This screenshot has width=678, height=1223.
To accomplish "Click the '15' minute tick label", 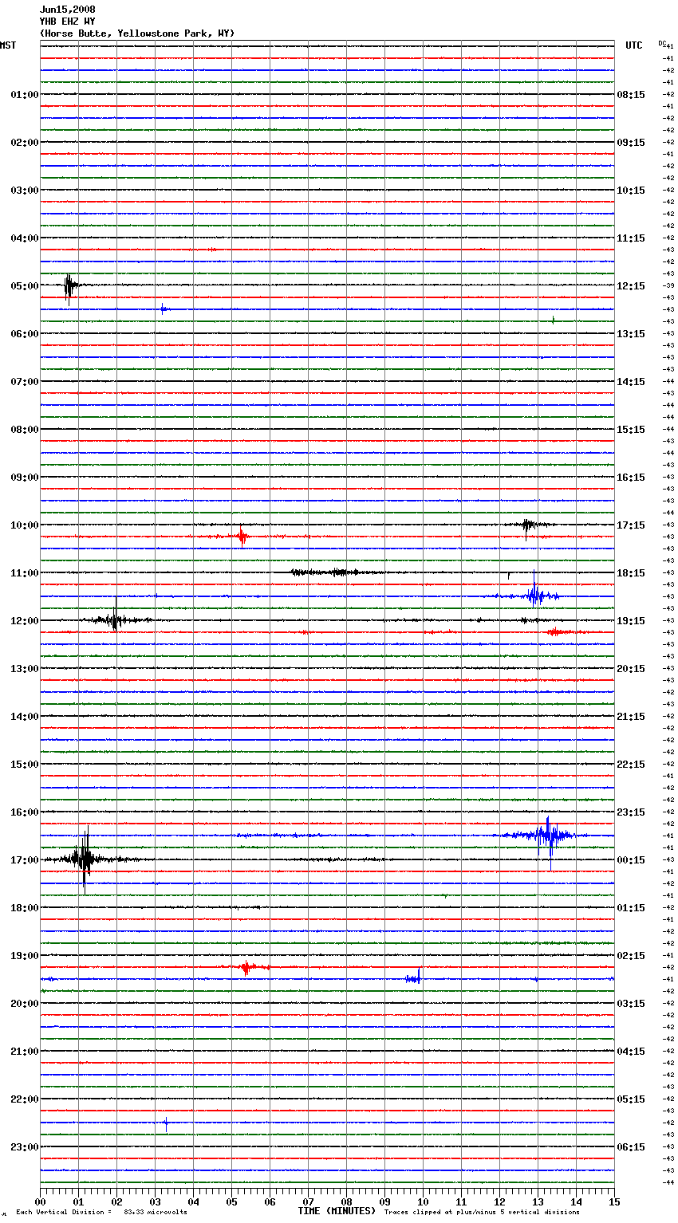I will pyautogui.click(x=614, y=1201).
